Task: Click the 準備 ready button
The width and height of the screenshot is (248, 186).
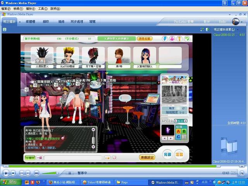Action: [179, 154]
